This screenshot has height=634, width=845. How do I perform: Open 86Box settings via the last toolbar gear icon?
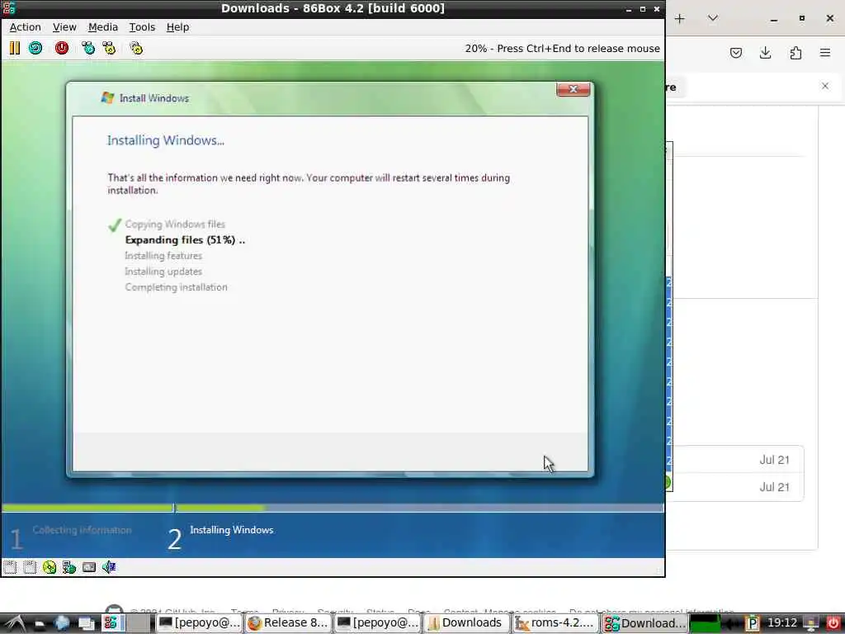pyautogui.click(x=136, y=49)
